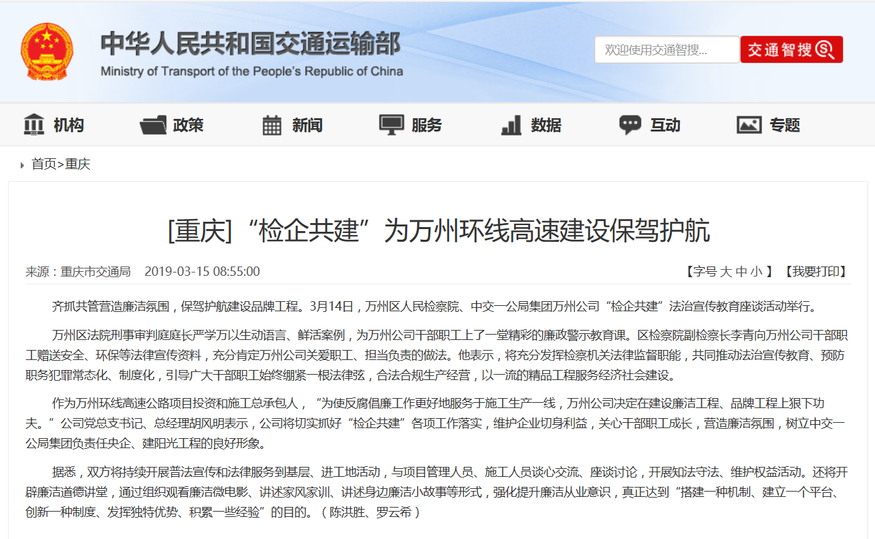Image resolution: width=875 pixels, height=539 pixels.
Task: Select the 数据 bar chart icon
Action: (511, 124)
